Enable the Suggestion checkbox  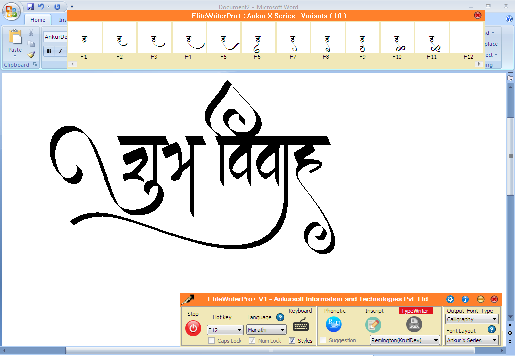(322, 340)
